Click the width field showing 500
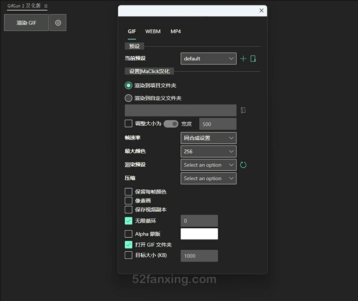The width and height of the screenshot is (358, 301). point(218,124)
